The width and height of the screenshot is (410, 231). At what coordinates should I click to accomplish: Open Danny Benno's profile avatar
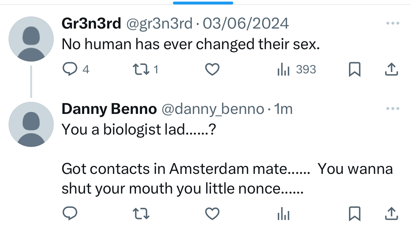click(31, 124)
